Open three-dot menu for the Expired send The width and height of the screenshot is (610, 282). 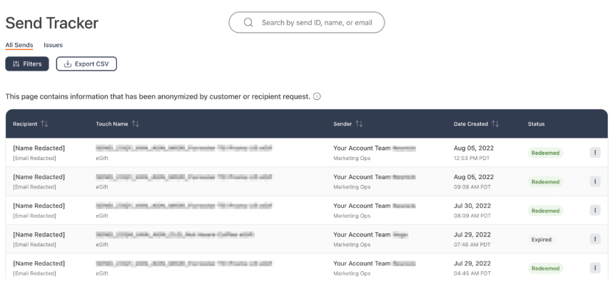pos(595,239)
